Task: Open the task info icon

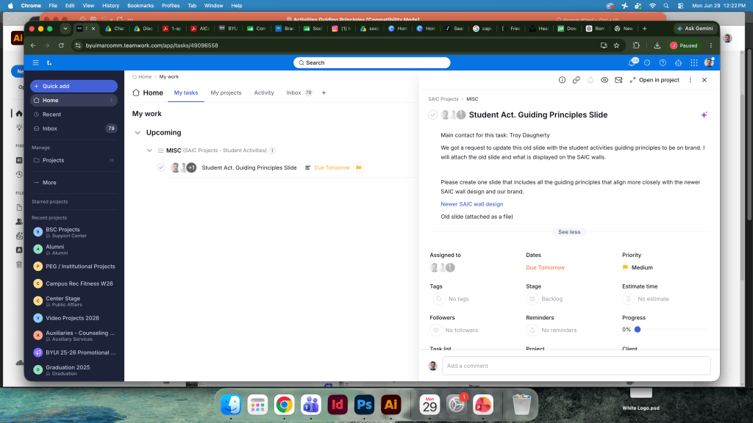Action: pos(562,80)
